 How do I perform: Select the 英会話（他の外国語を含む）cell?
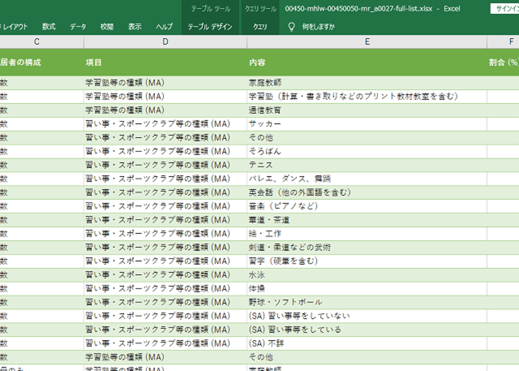[x=367, y=192]
